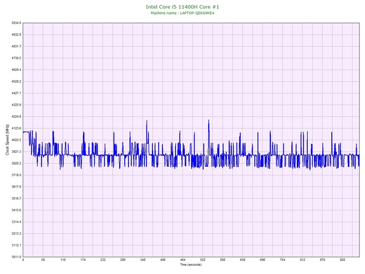The width and height of the screenshot is (365, 274).
Task: Click the y-axis value 3719.0
Action: pyautogui.click(x=16, y=175)
